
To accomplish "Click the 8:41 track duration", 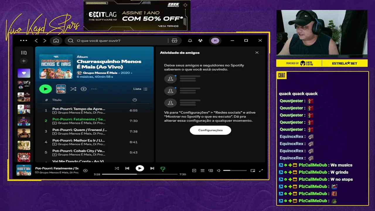I will [133, 142].
